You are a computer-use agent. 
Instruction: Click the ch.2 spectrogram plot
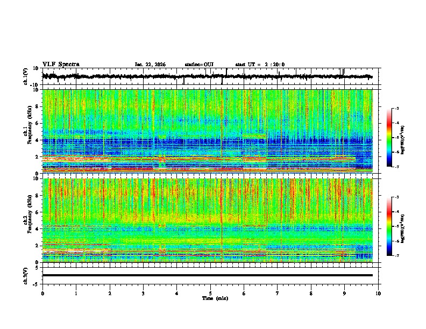click(x=207, y=220)
